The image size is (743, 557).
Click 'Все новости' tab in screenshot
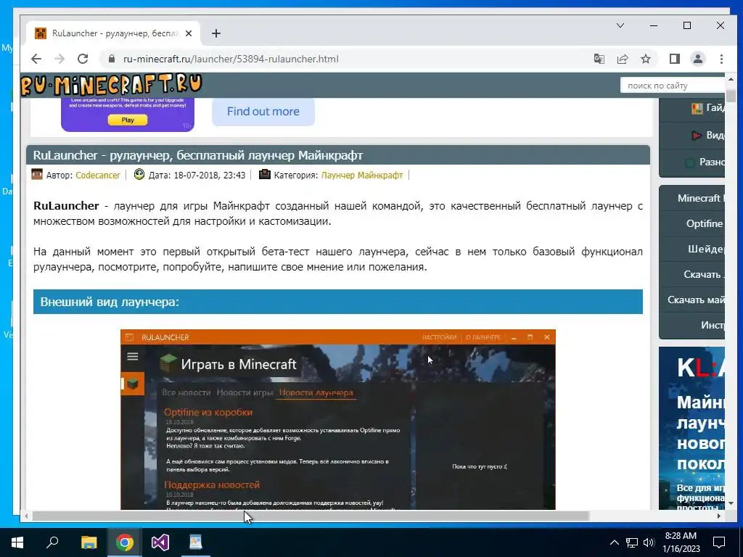point(186,392)
